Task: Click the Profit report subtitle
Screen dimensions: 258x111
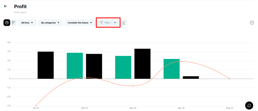Action: pos(20,13)
